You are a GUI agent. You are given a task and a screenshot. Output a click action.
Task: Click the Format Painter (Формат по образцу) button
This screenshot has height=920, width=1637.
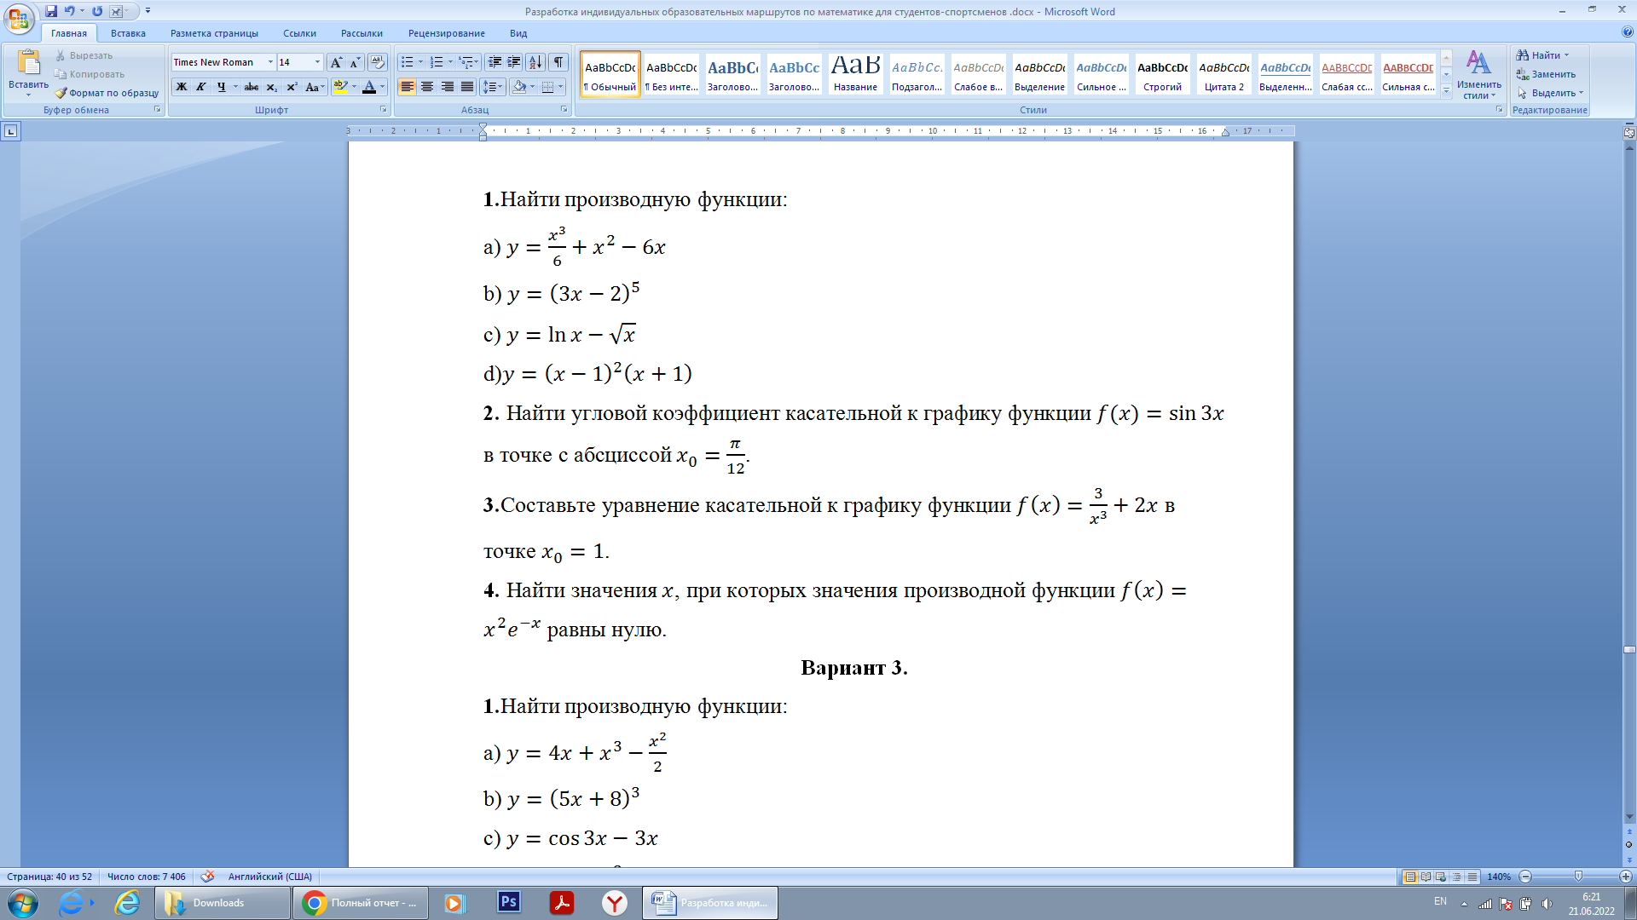(x=107, y=93)
